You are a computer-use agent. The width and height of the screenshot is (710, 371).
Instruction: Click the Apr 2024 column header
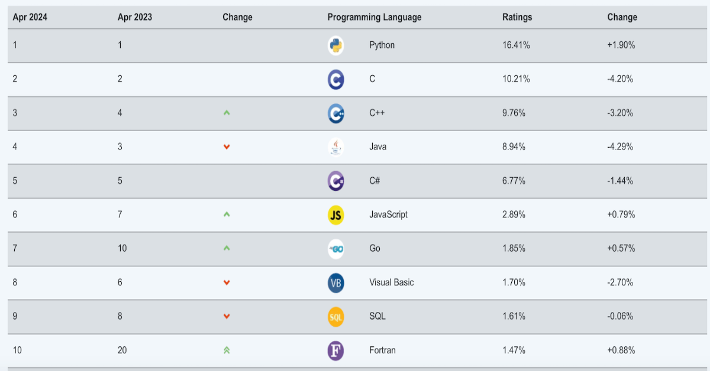click(x=30, y=17)
